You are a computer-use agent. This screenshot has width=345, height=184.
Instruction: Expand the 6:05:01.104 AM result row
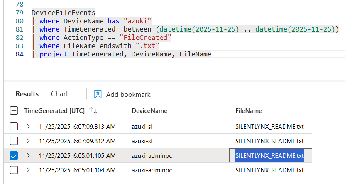(28, 170)
